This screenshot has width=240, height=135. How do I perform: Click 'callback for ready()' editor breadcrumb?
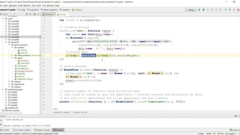61,112
